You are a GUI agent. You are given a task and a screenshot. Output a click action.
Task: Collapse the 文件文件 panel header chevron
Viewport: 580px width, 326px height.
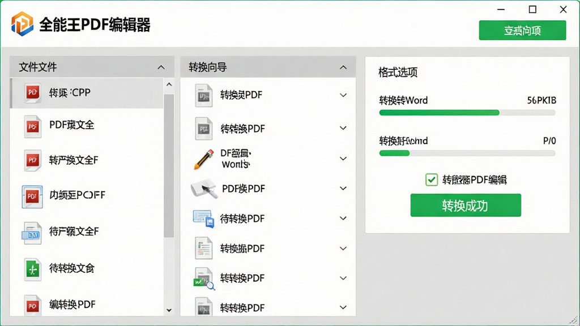(161, 67)
